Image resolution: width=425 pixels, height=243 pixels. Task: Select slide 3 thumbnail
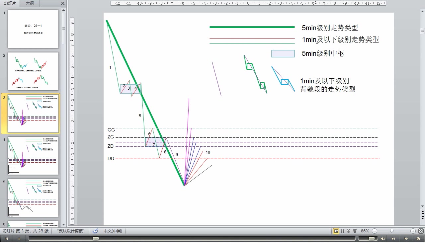(x=33, y=114)
